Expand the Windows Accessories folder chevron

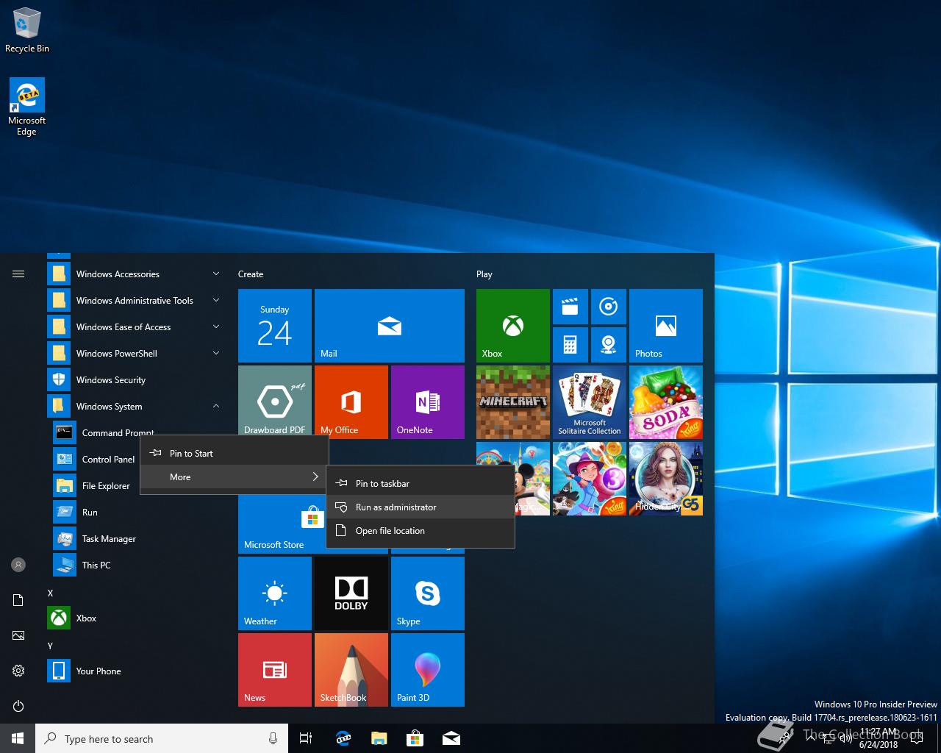[215, 274]
